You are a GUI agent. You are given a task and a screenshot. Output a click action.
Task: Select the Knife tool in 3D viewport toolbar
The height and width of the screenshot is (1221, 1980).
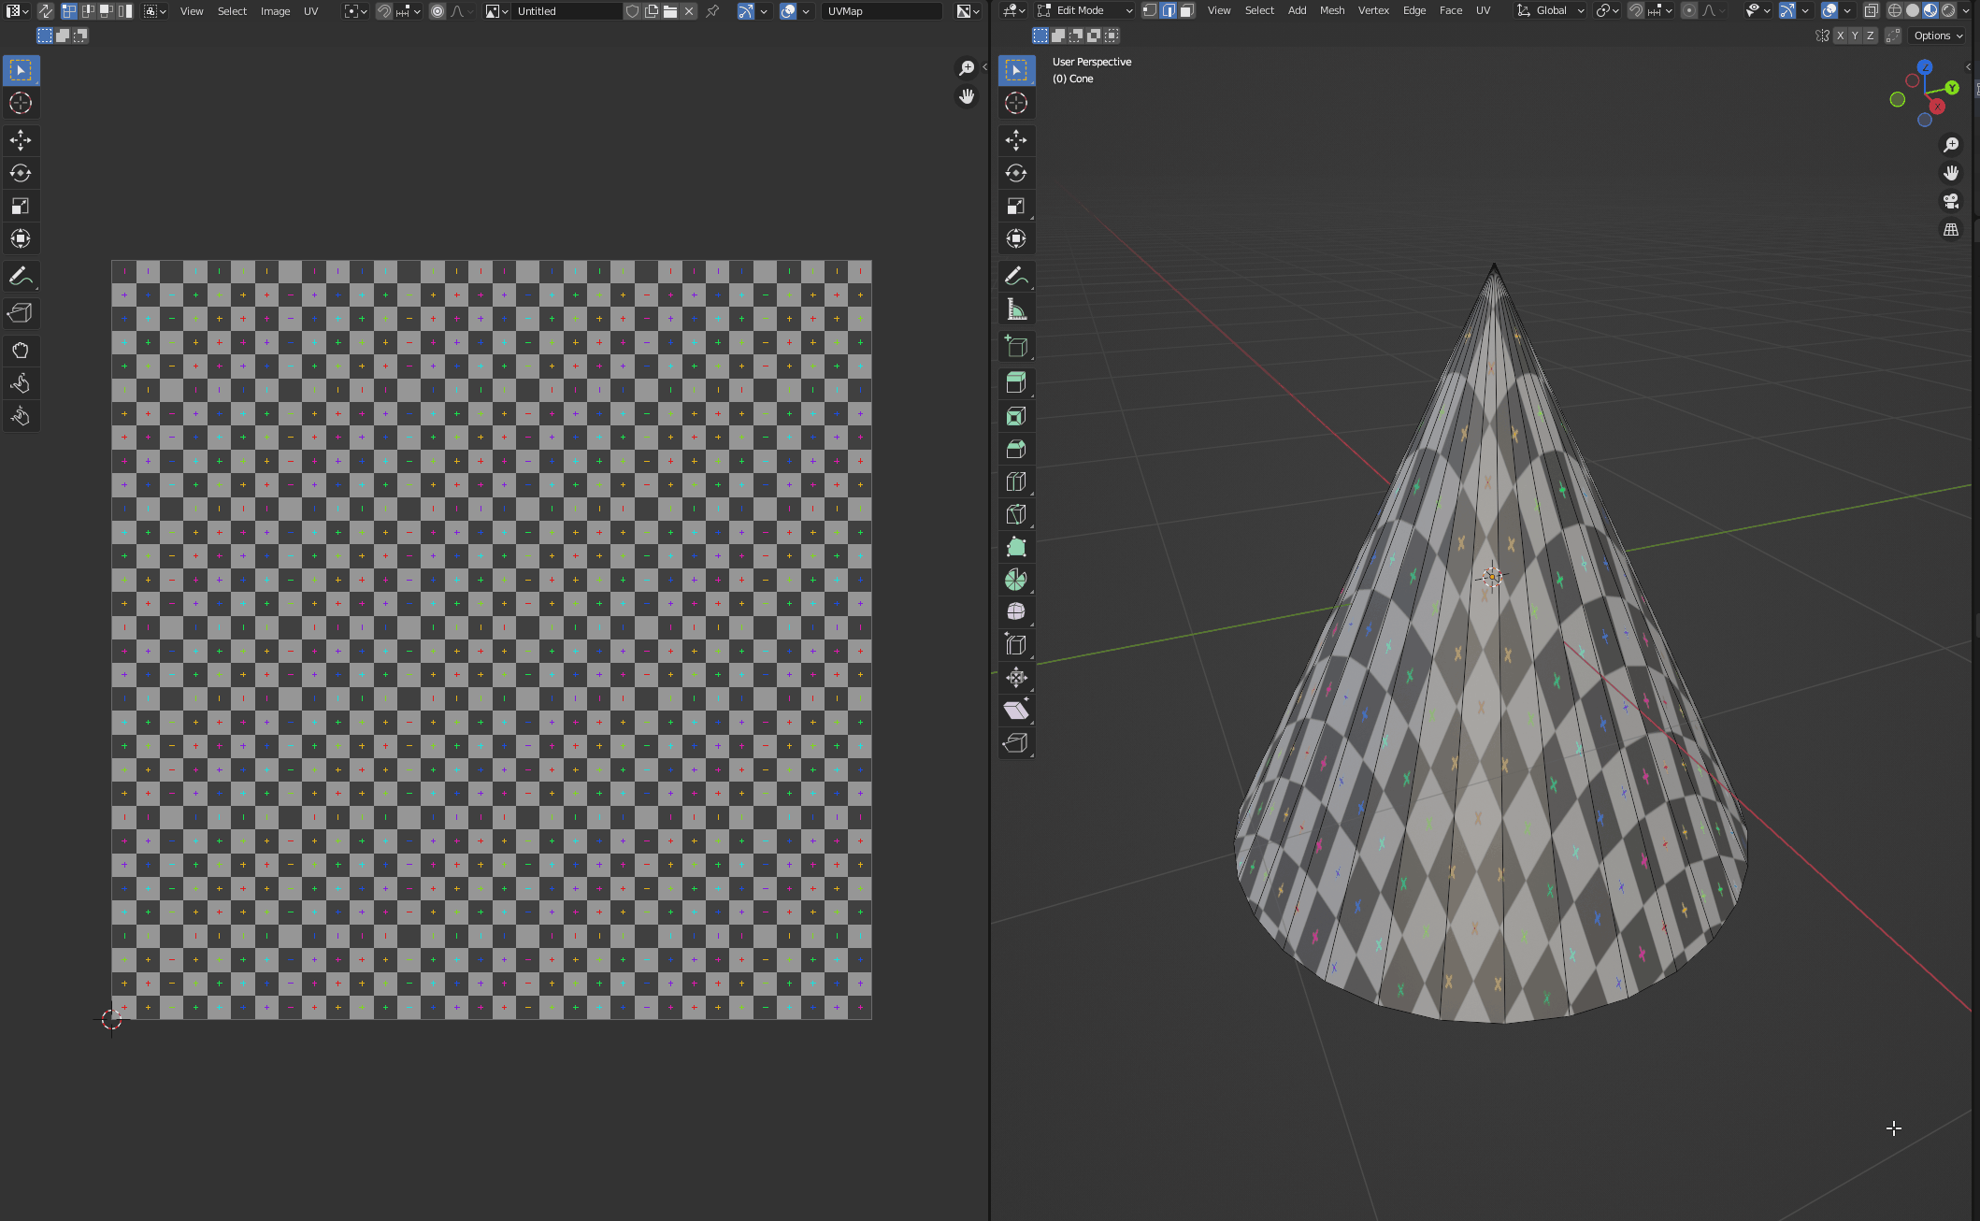pyautogui.click(x=1016, y=514)
